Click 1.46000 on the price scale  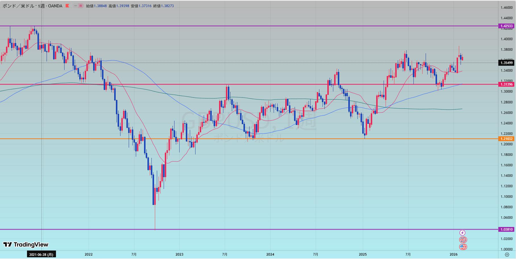(x=507, y=8)
